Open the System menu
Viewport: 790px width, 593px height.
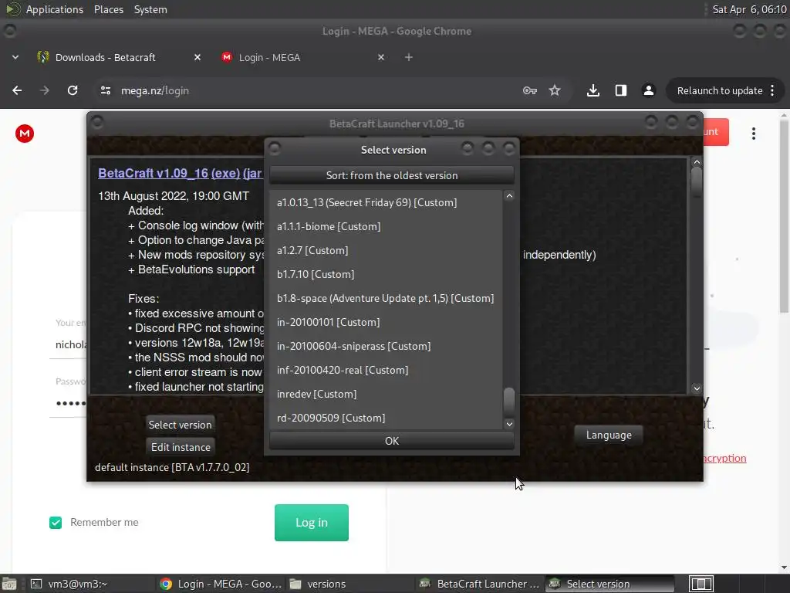(x=150, y=9)
